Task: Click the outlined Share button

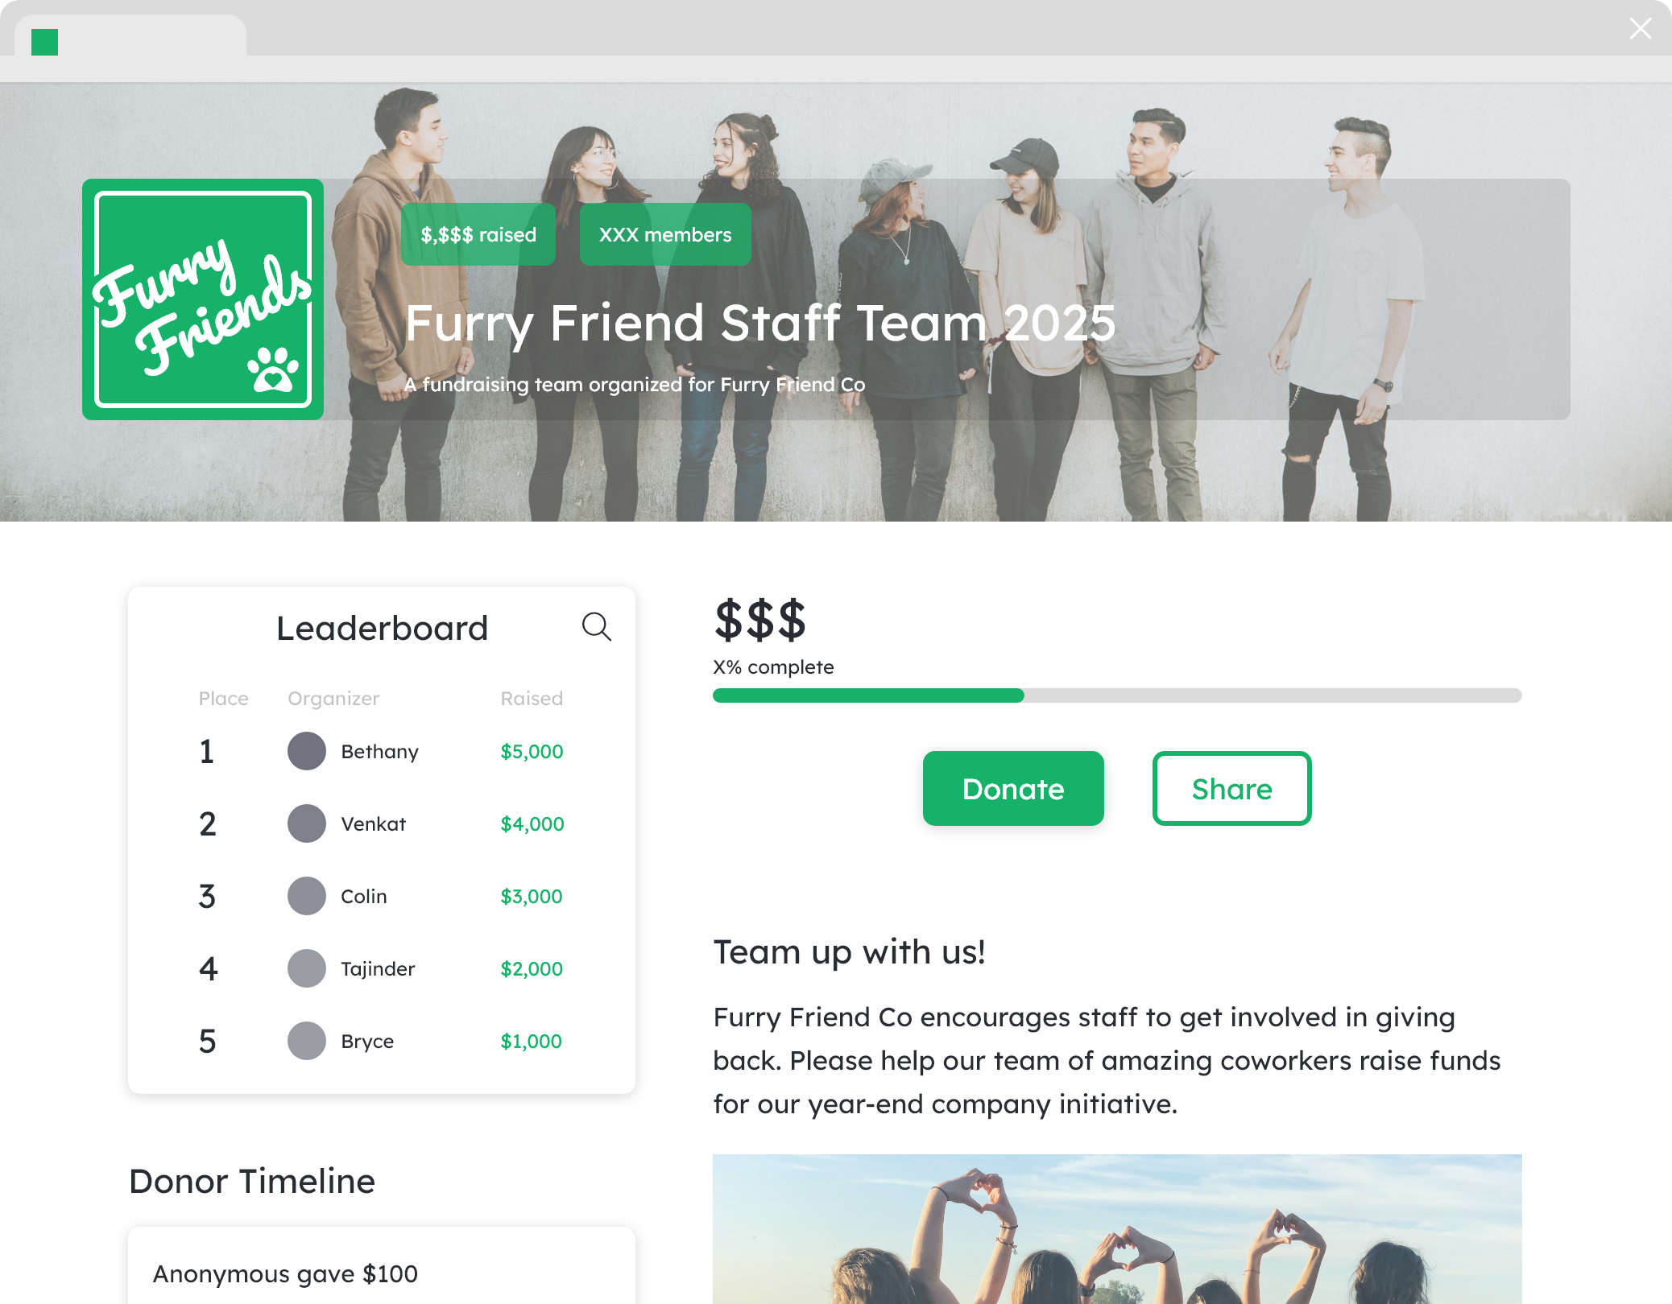Action: tap(1231, 788)
